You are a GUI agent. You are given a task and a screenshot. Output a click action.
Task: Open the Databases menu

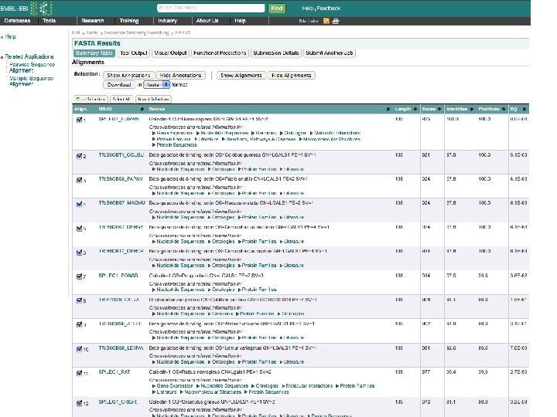click(x=17, y=21)
